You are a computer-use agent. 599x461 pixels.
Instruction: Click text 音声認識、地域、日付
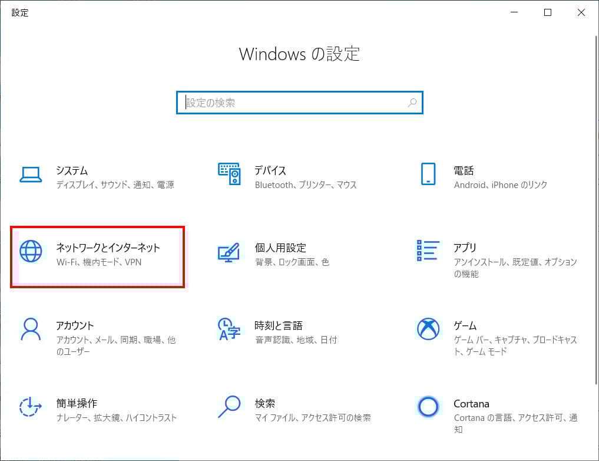296,340
